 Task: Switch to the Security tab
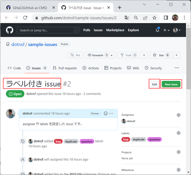point(153,68)
